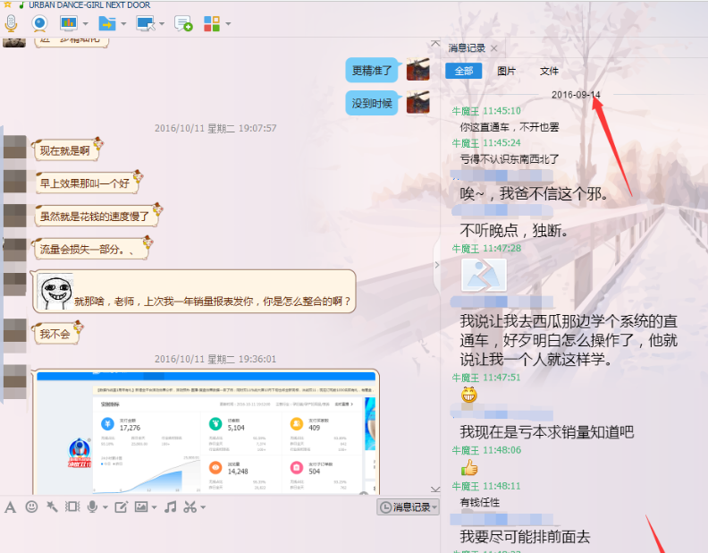The height and width of the screenshot is (553, 708).
Task: Start a video call with webcam icon
Action: [39, 23]
